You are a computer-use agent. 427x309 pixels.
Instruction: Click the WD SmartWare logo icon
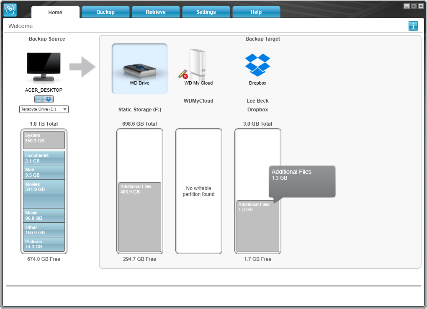(10, 10)
